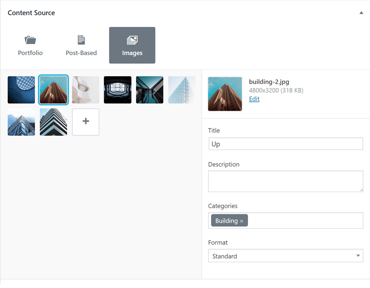
Task: Click the 4800x3200 (318 KB) text
Action: [x=276, y=91]
